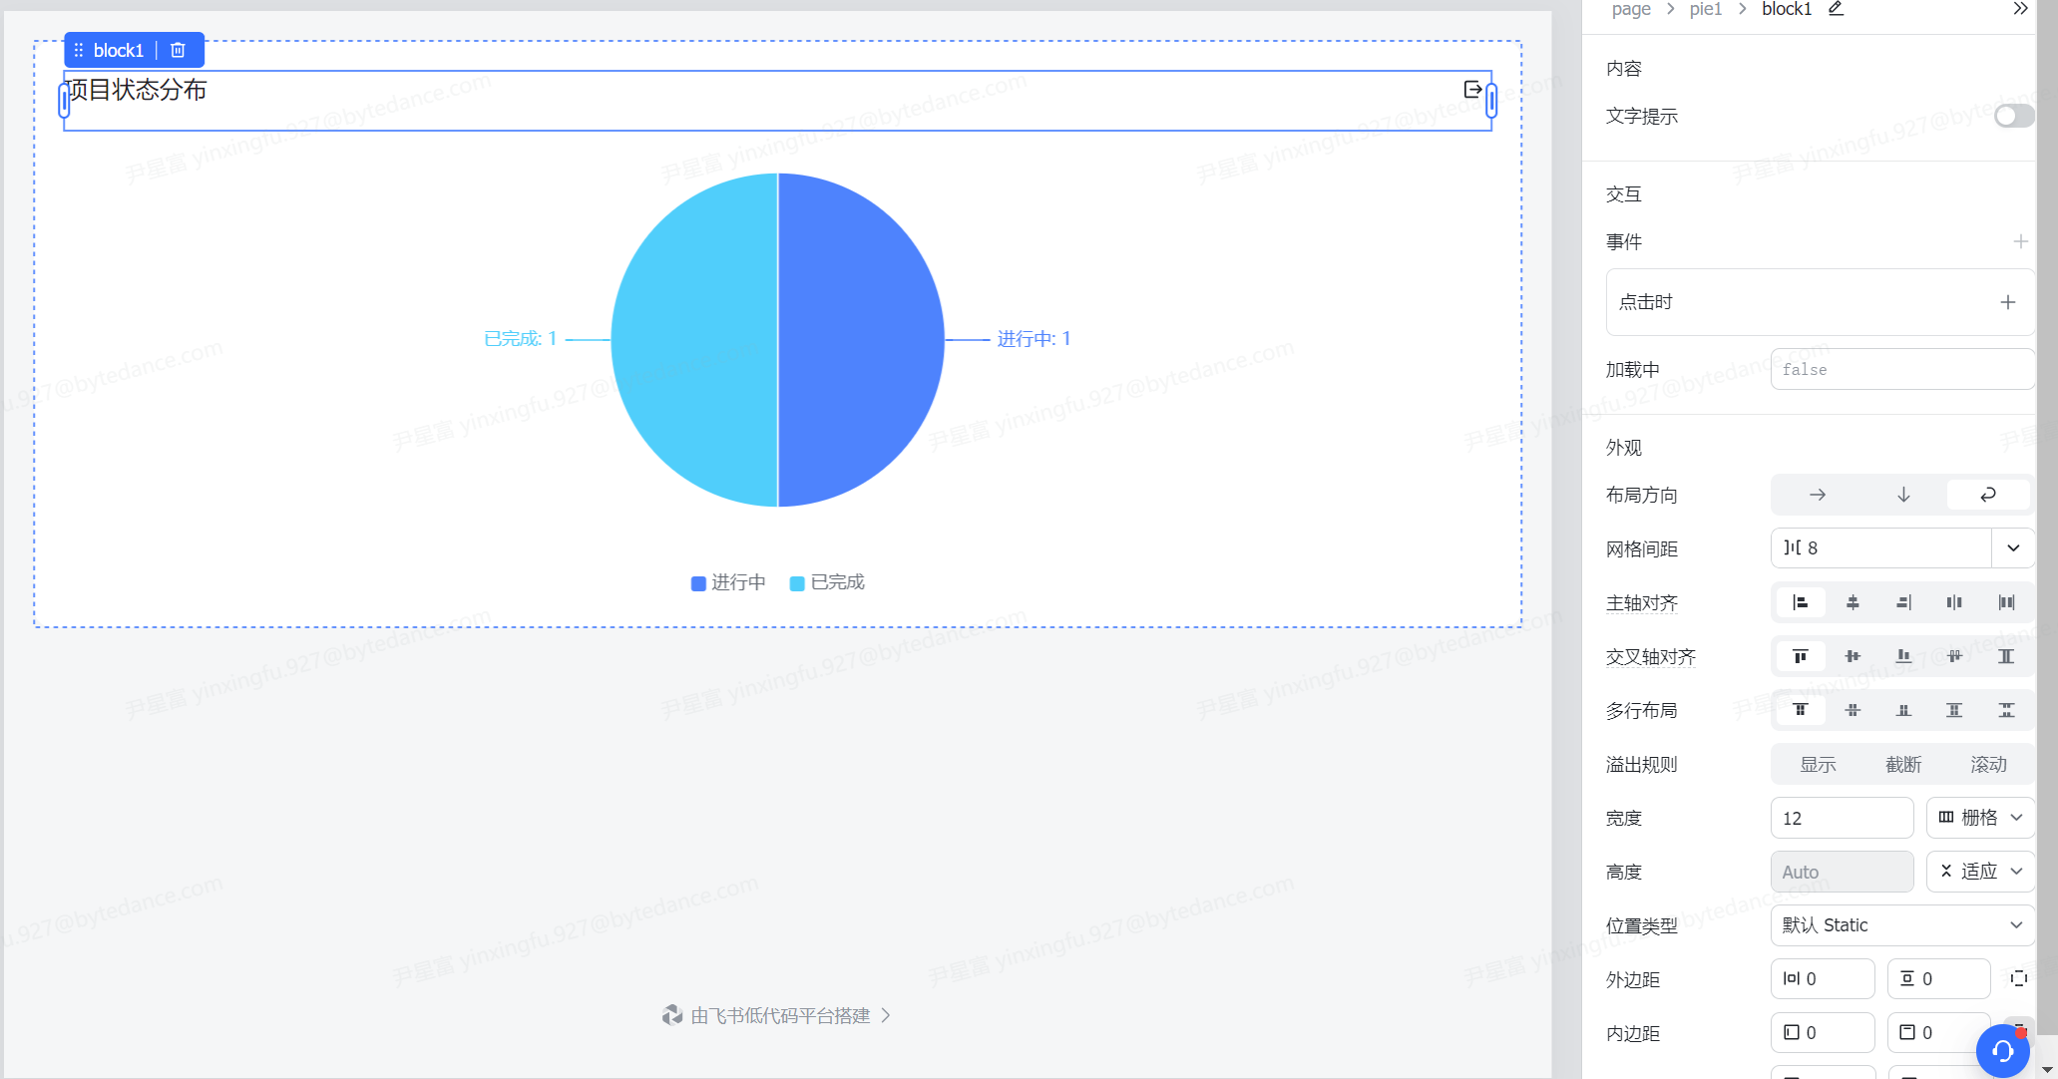The height and width of the screenshot is (1079, 2058).
Task: Set 主轴对齐 to center alignment
Action: tap(1852, 602)
